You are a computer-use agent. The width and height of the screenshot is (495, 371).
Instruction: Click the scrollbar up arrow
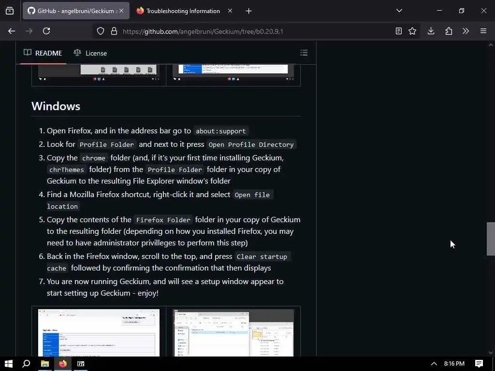pos(491,45)
